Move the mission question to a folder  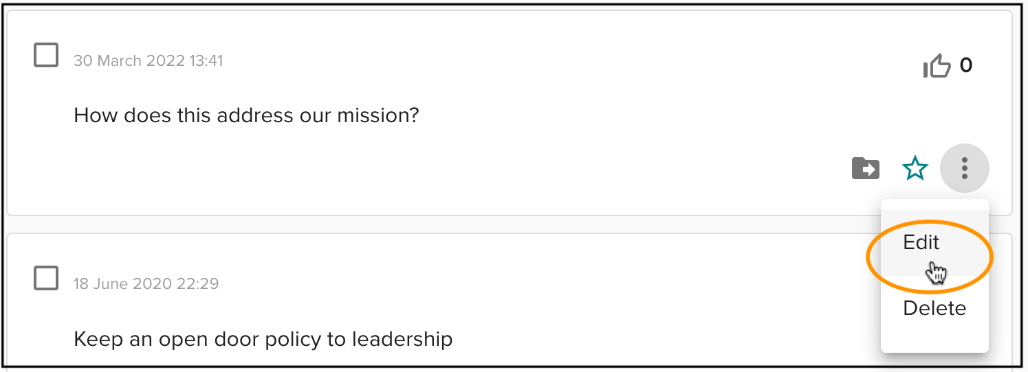(x=866, y=168)
